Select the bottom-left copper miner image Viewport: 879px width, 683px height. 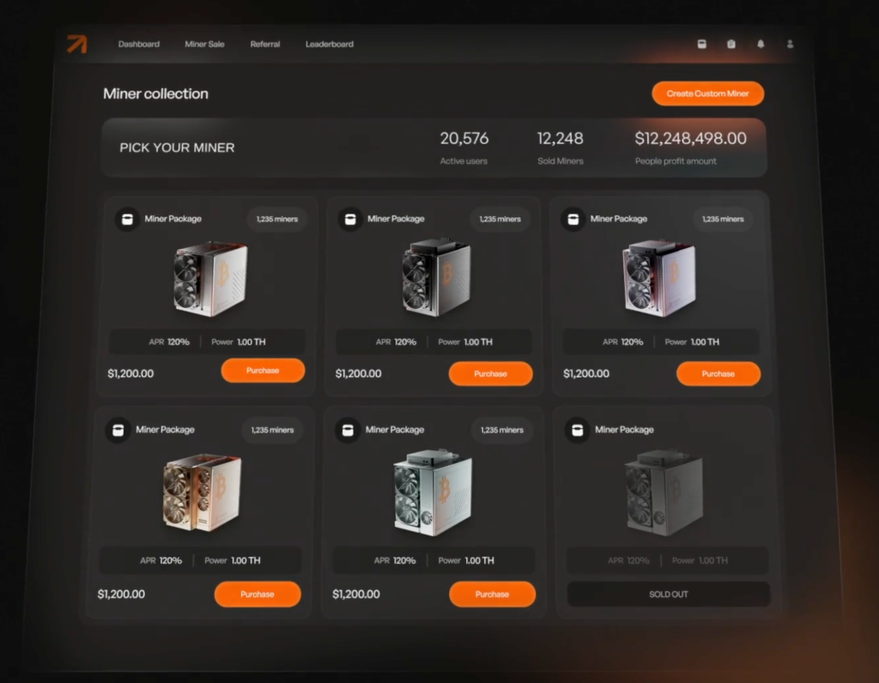click(202, 492)
